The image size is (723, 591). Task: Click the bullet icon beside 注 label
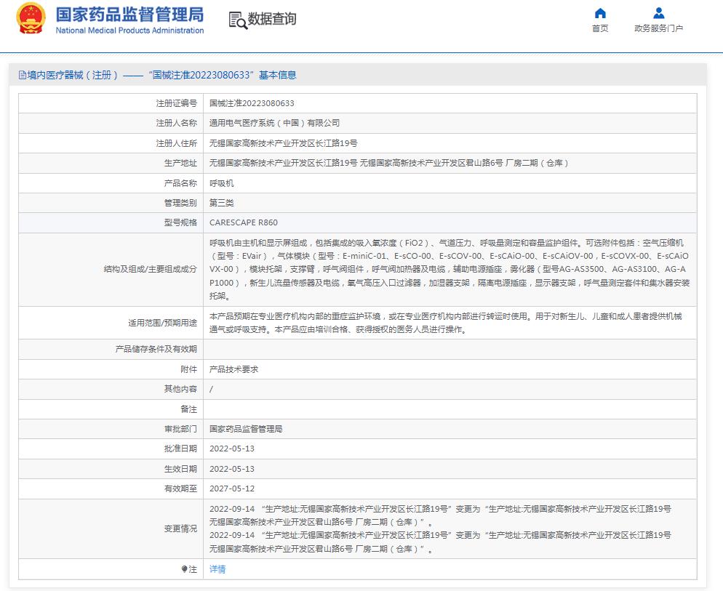(x=185, y=569)
